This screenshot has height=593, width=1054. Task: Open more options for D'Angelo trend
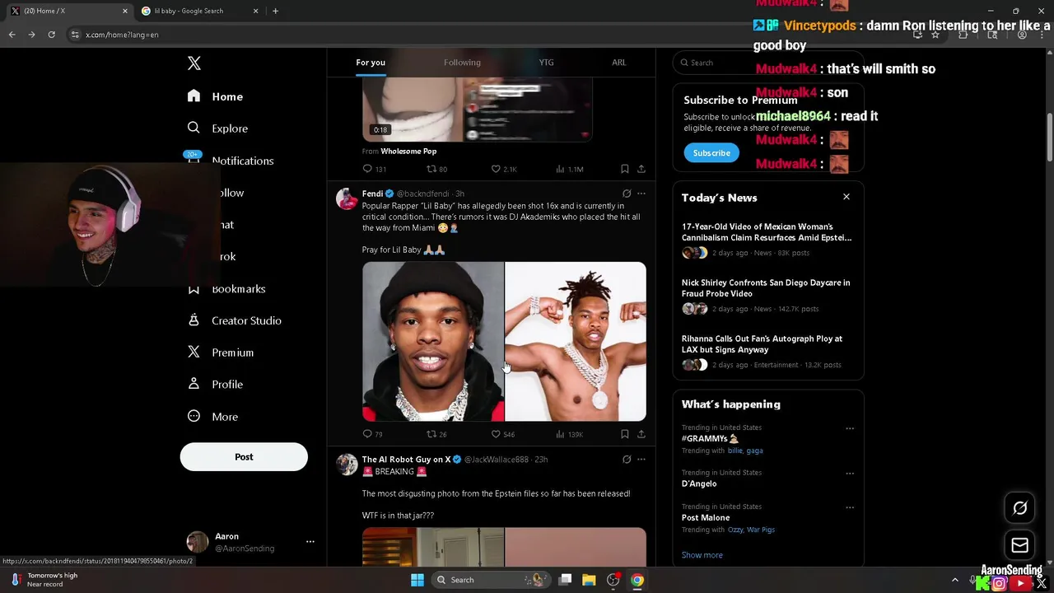click(x=850, y=474)
